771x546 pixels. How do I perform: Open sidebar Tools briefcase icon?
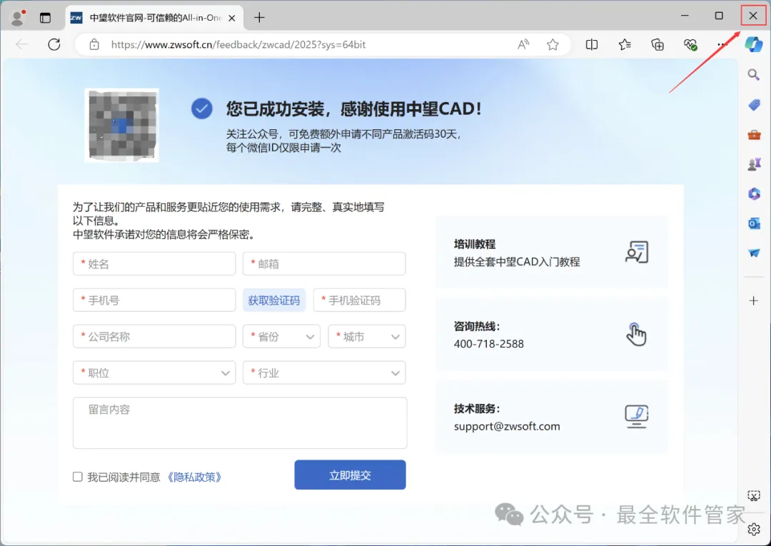tap(754, 134)
